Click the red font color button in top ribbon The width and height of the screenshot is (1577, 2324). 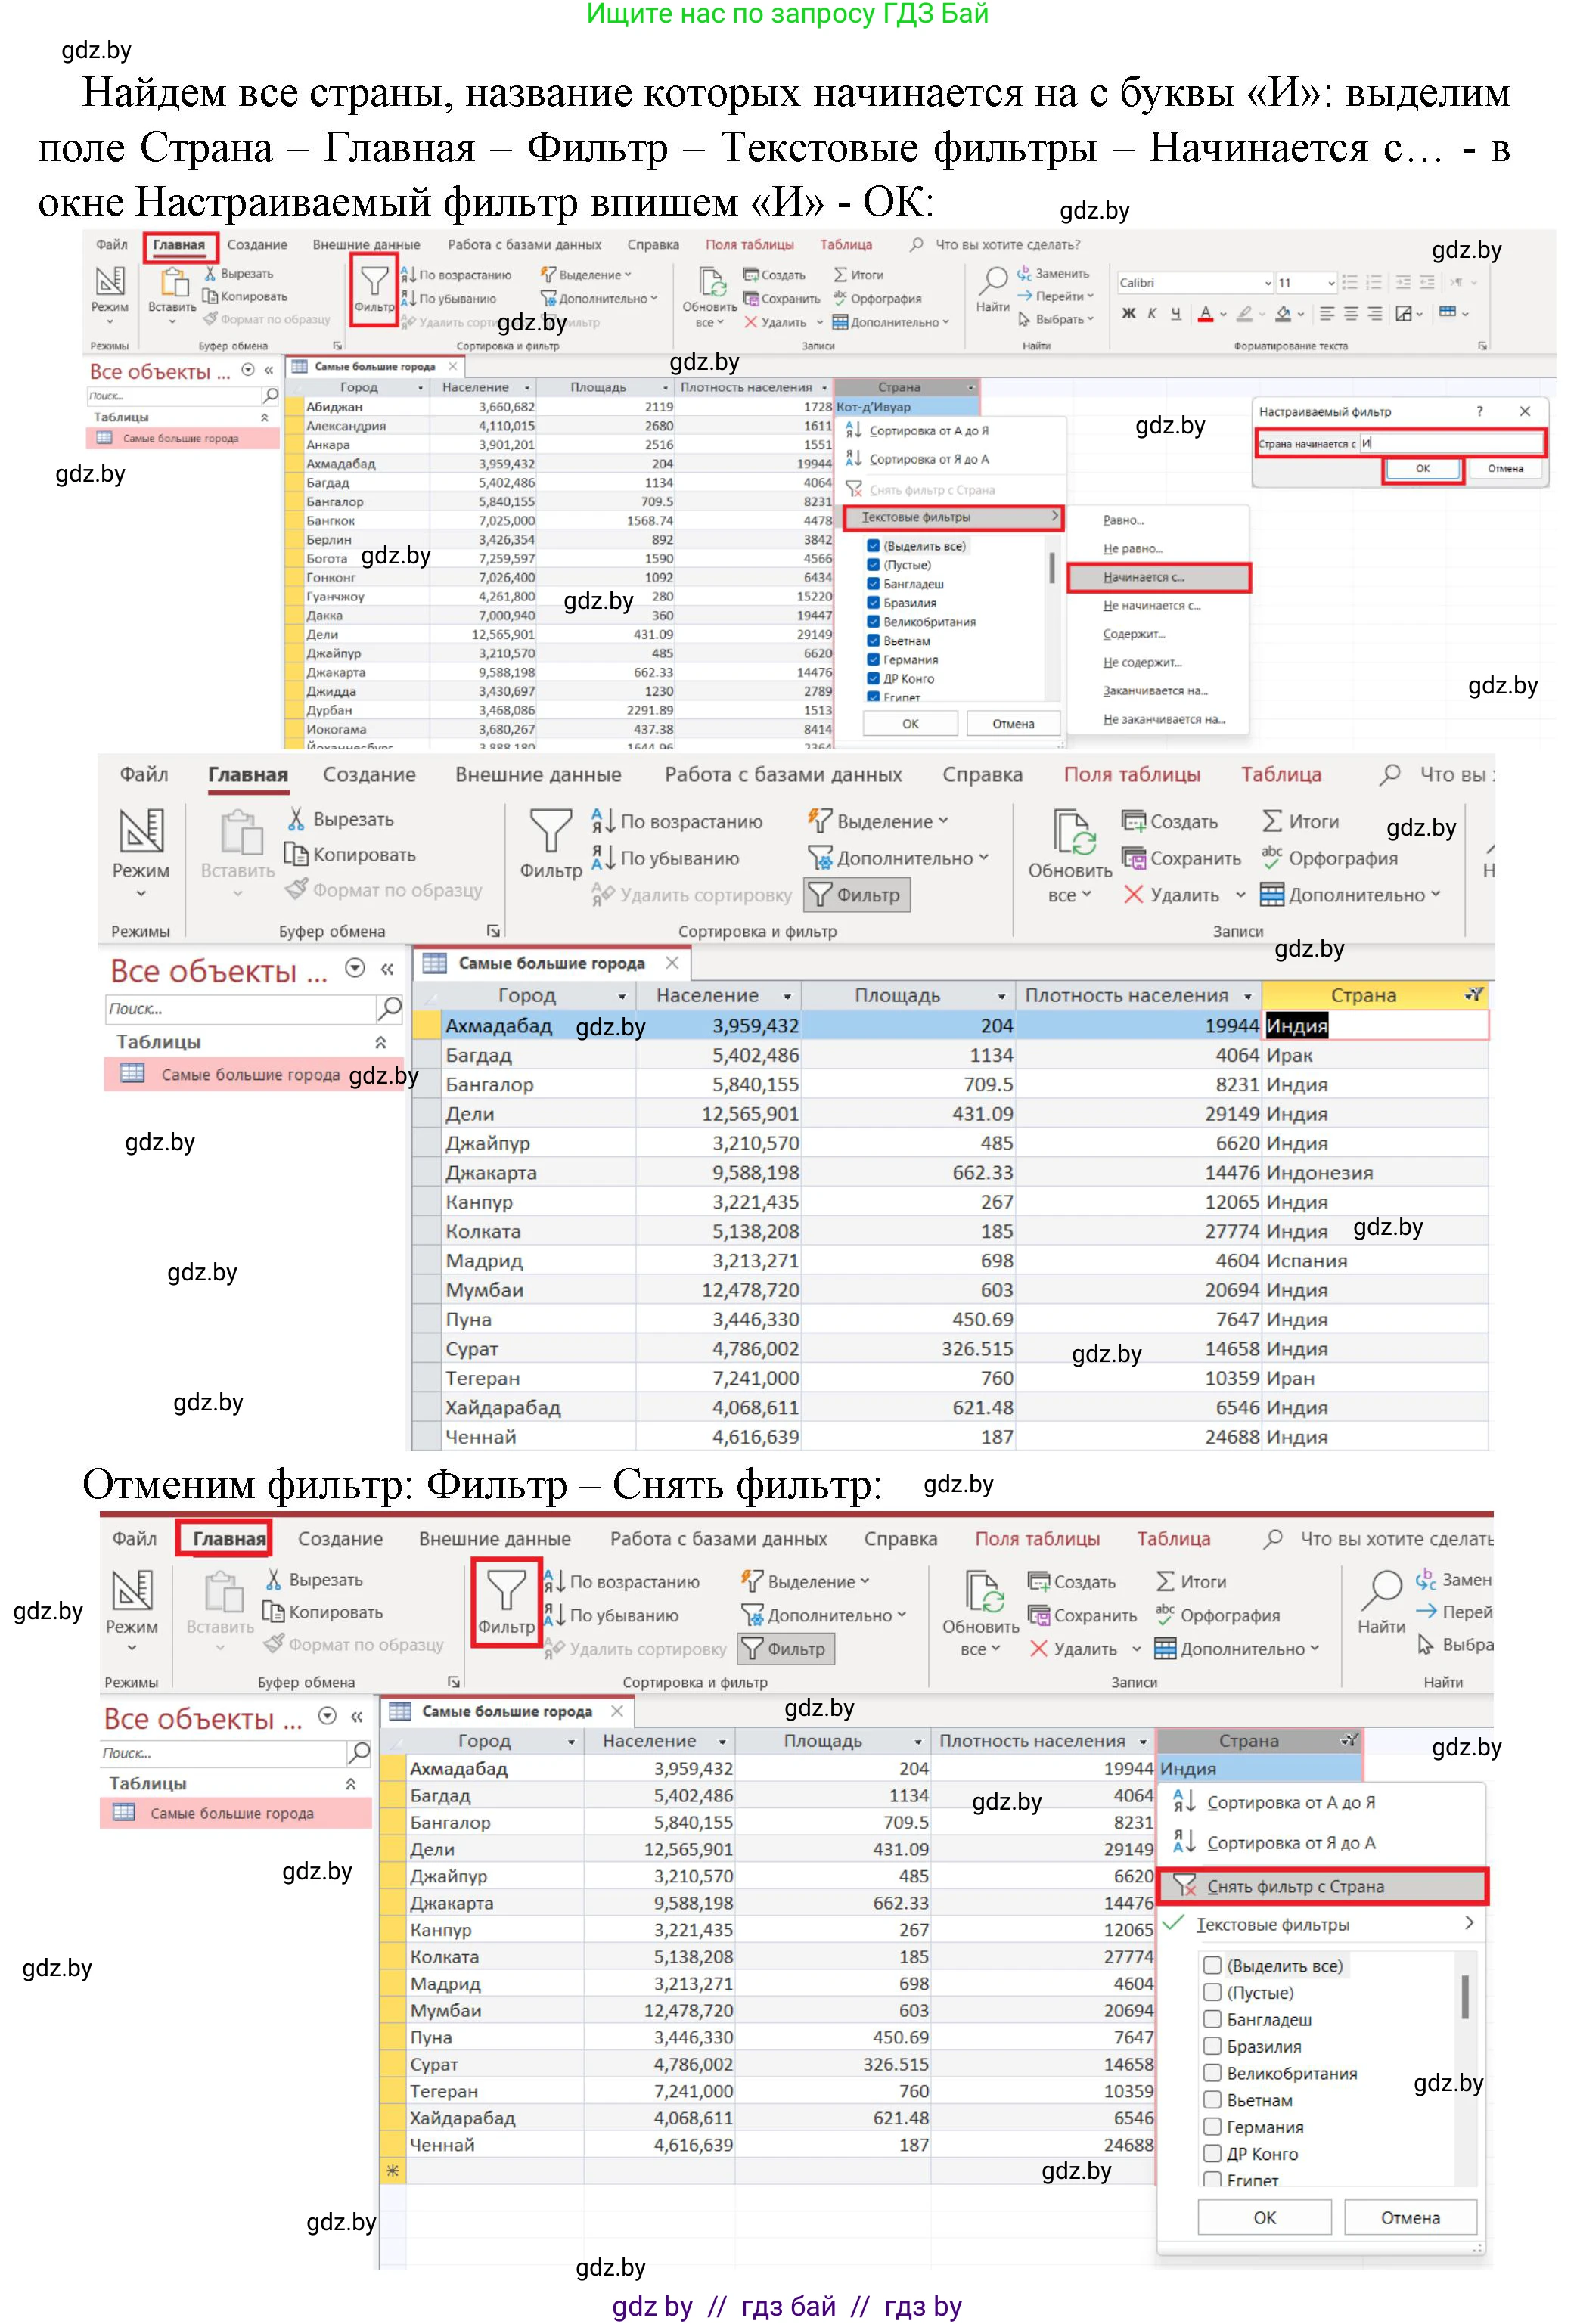pos(1206,314)
